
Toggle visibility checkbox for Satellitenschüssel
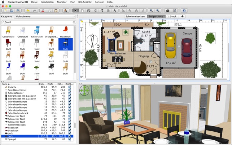pyautogui.click(x=70, y=90)
